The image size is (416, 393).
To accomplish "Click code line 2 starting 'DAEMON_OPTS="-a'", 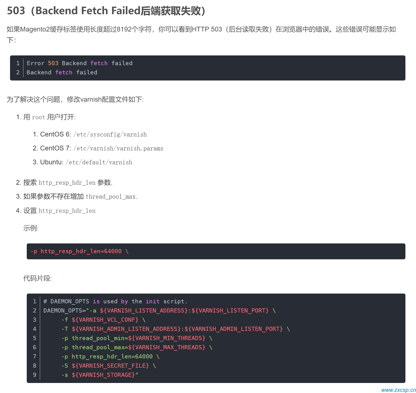I will click(159, 311).
